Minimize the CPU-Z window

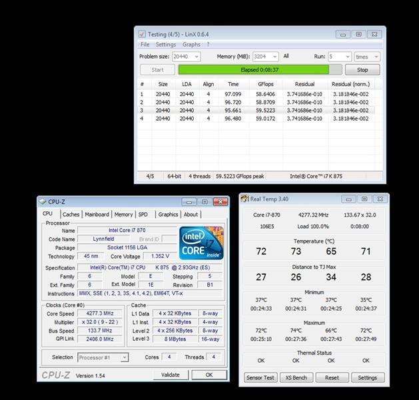click(190, 201)
